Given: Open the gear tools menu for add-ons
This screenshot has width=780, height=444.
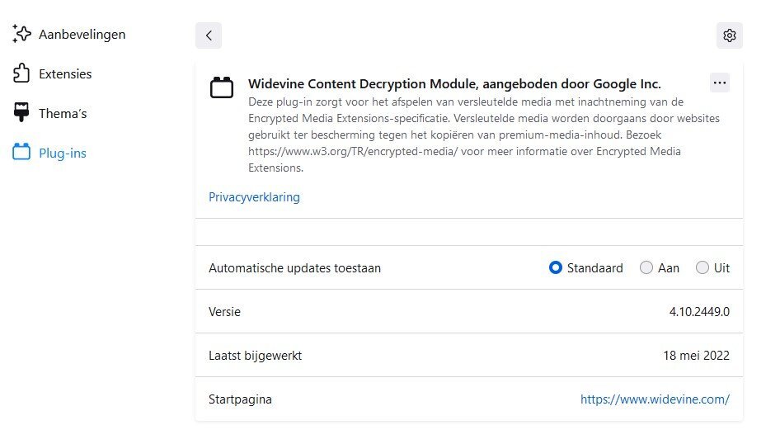Looking at the screenshot, I should click(x=729, y=35).
